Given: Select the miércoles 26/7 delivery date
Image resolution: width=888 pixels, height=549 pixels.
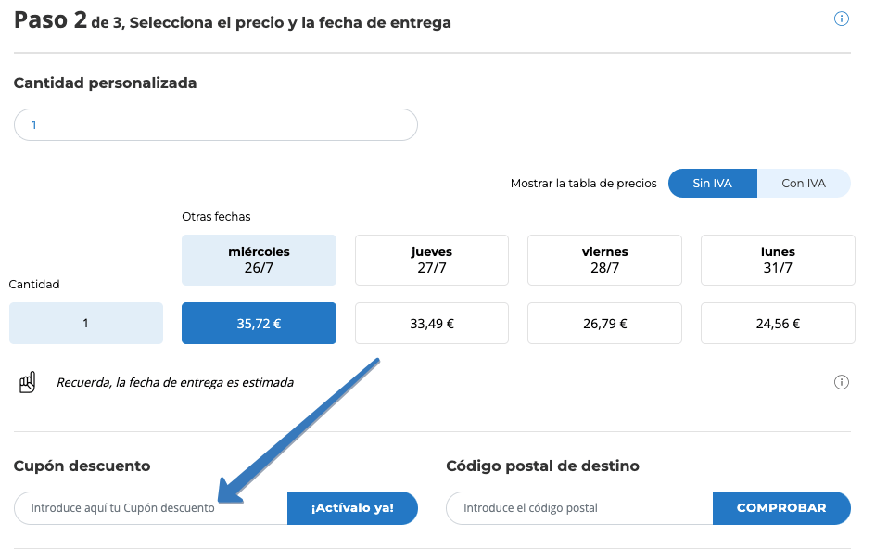Looking at the screenshot, I should tap(259, 260).
